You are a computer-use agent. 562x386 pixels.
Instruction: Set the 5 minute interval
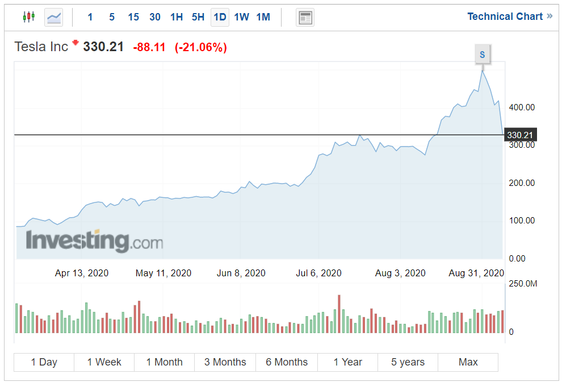click(x=112, y=17)
